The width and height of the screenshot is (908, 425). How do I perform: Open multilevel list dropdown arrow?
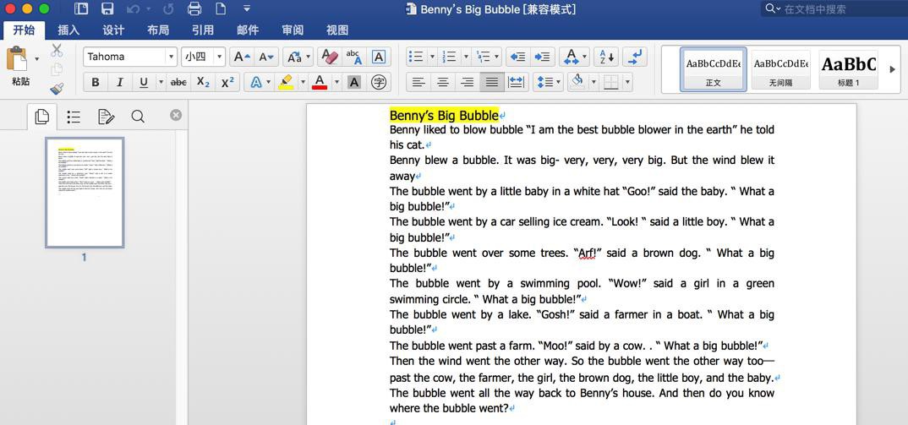click(497, 57)
